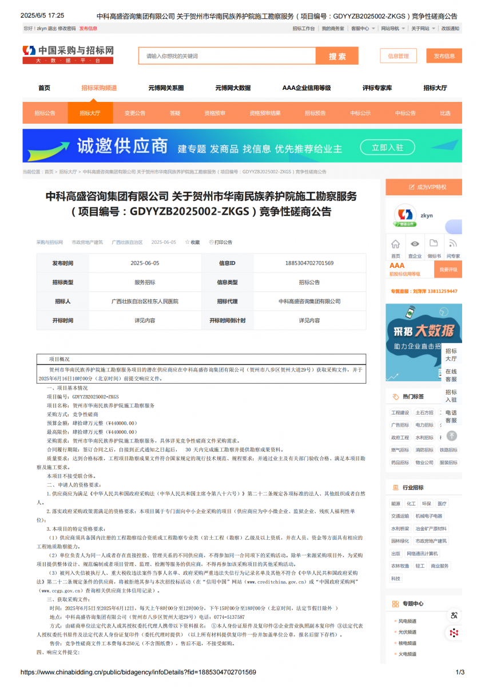The width and height of the screenshot is (485, 687).
Task: Click the 热门标签 tag icon
Action: point(396,396)
